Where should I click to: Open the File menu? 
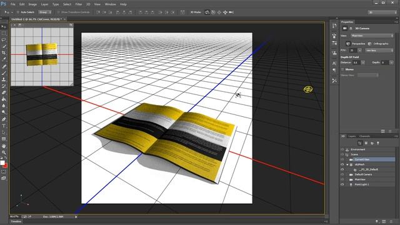12,4
